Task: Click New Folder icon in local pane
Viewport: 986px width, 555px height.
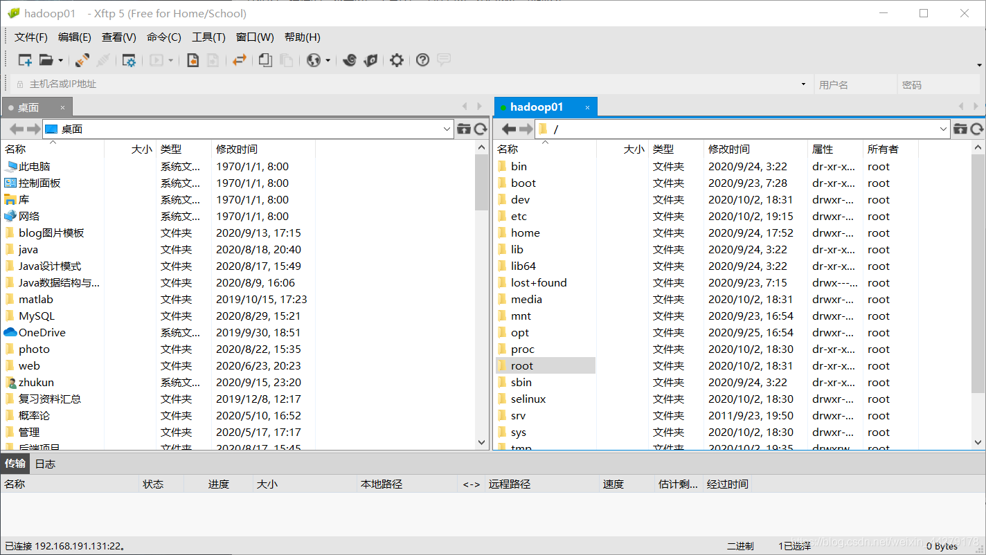Action: tap(464, 129)
